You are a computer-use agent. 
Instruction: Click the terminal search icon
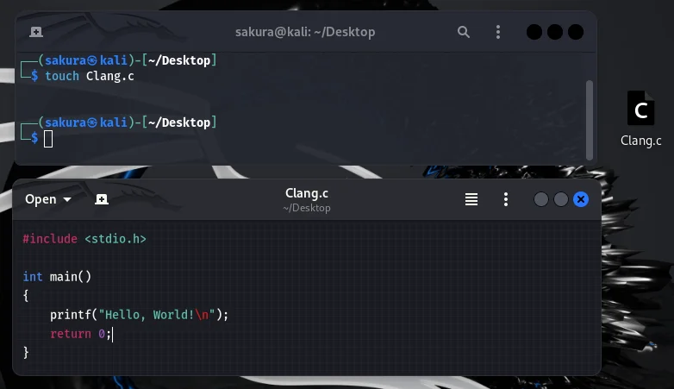[x=463, y=32]
